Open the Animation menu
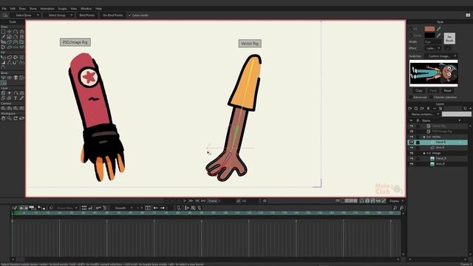This screenshot has height=266, width=473. pyautogui.click(x=47, y=9)
